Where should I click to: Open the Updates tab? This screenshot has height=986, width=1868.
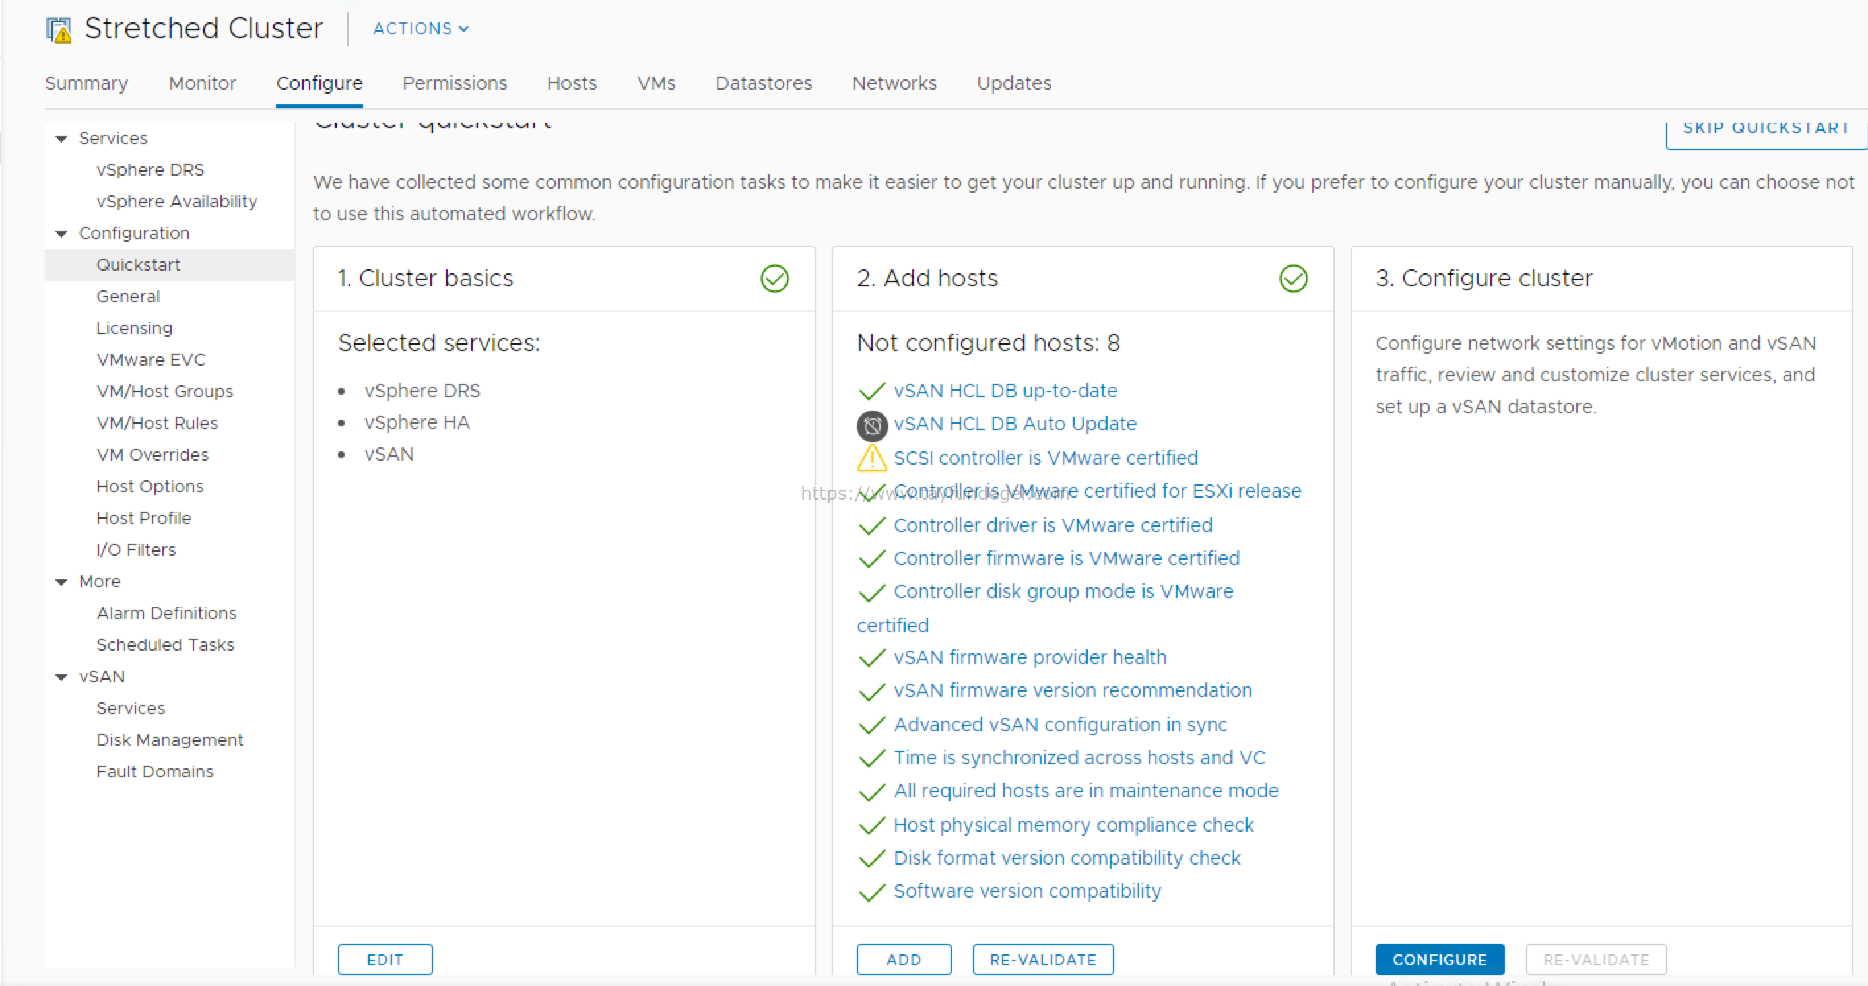[x=1014, y=83]
